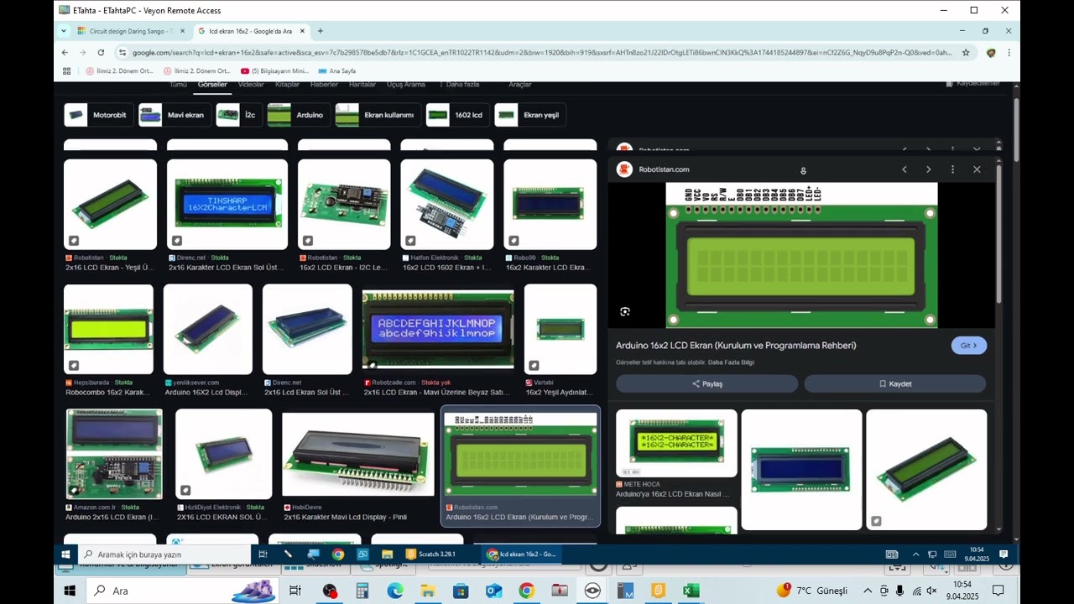Image resolution: width=1074 pixels, height=604 pixels.
Task: Bookmark this page with the star icon
Action: point(966,52)
